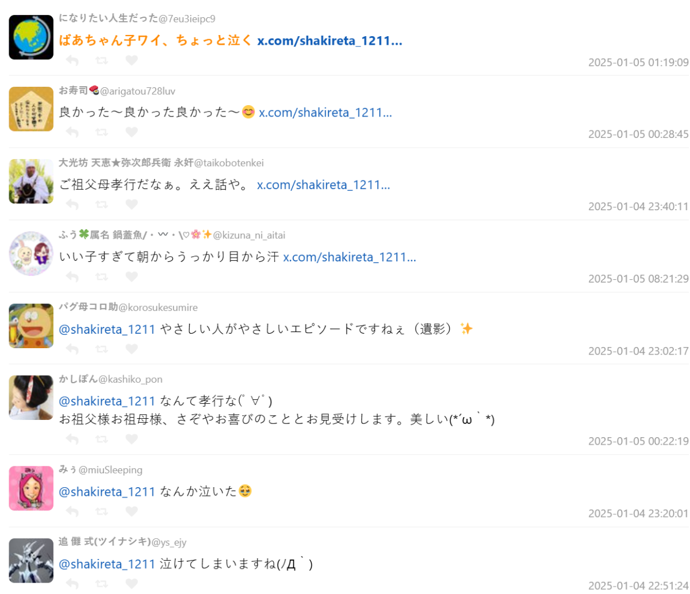Like the @taikobotenkei tweet with heart icon
The width and height of the screenshot is (690, 594).
(132, 204)
